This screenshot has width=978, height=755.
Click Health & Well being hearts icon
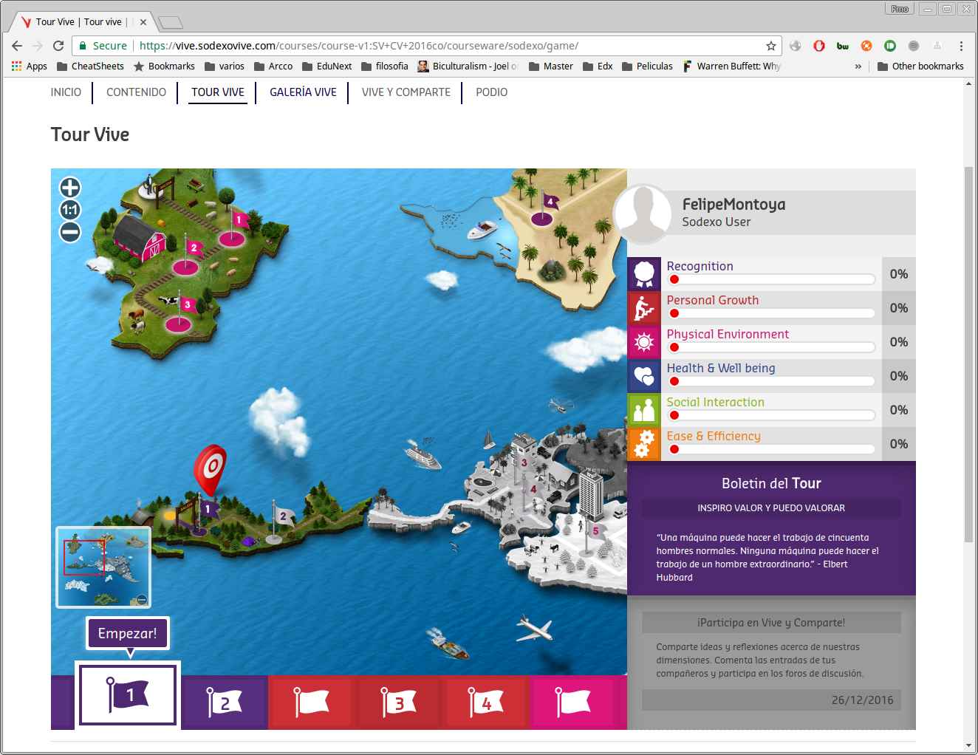644,376
